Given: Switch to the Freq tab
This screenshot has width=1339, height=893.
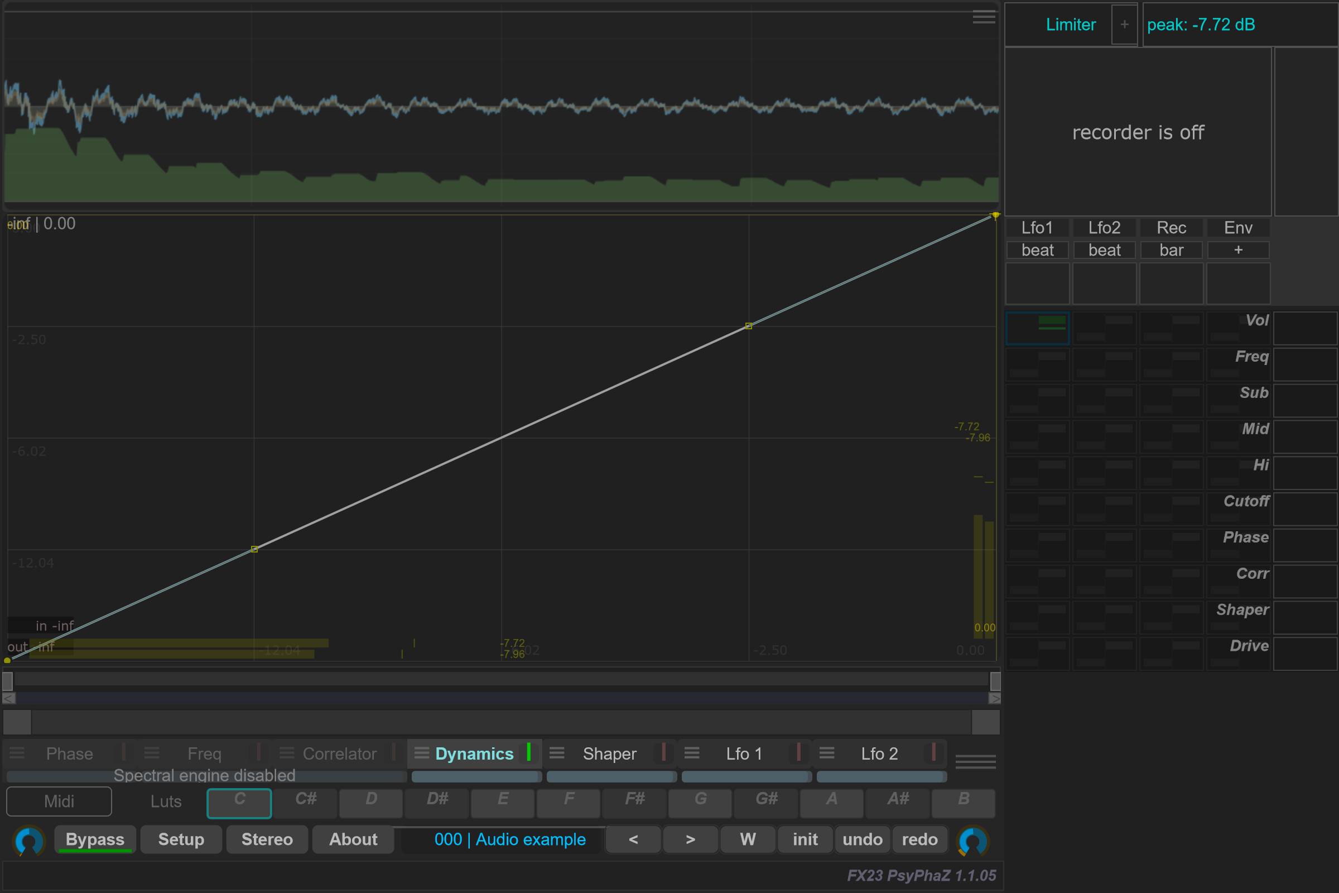Looking at the screenshot, I should (204, 753).
